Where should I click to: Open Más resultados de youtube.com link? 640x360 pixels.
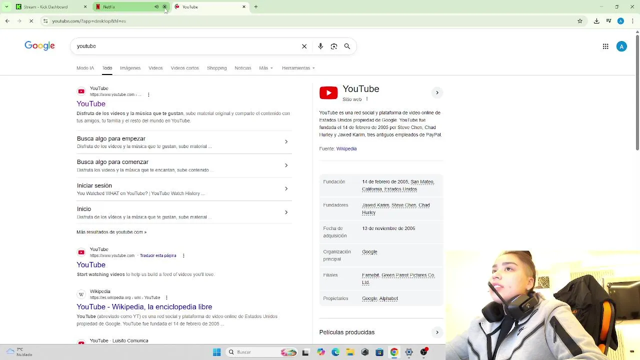(x=111, y=232)
